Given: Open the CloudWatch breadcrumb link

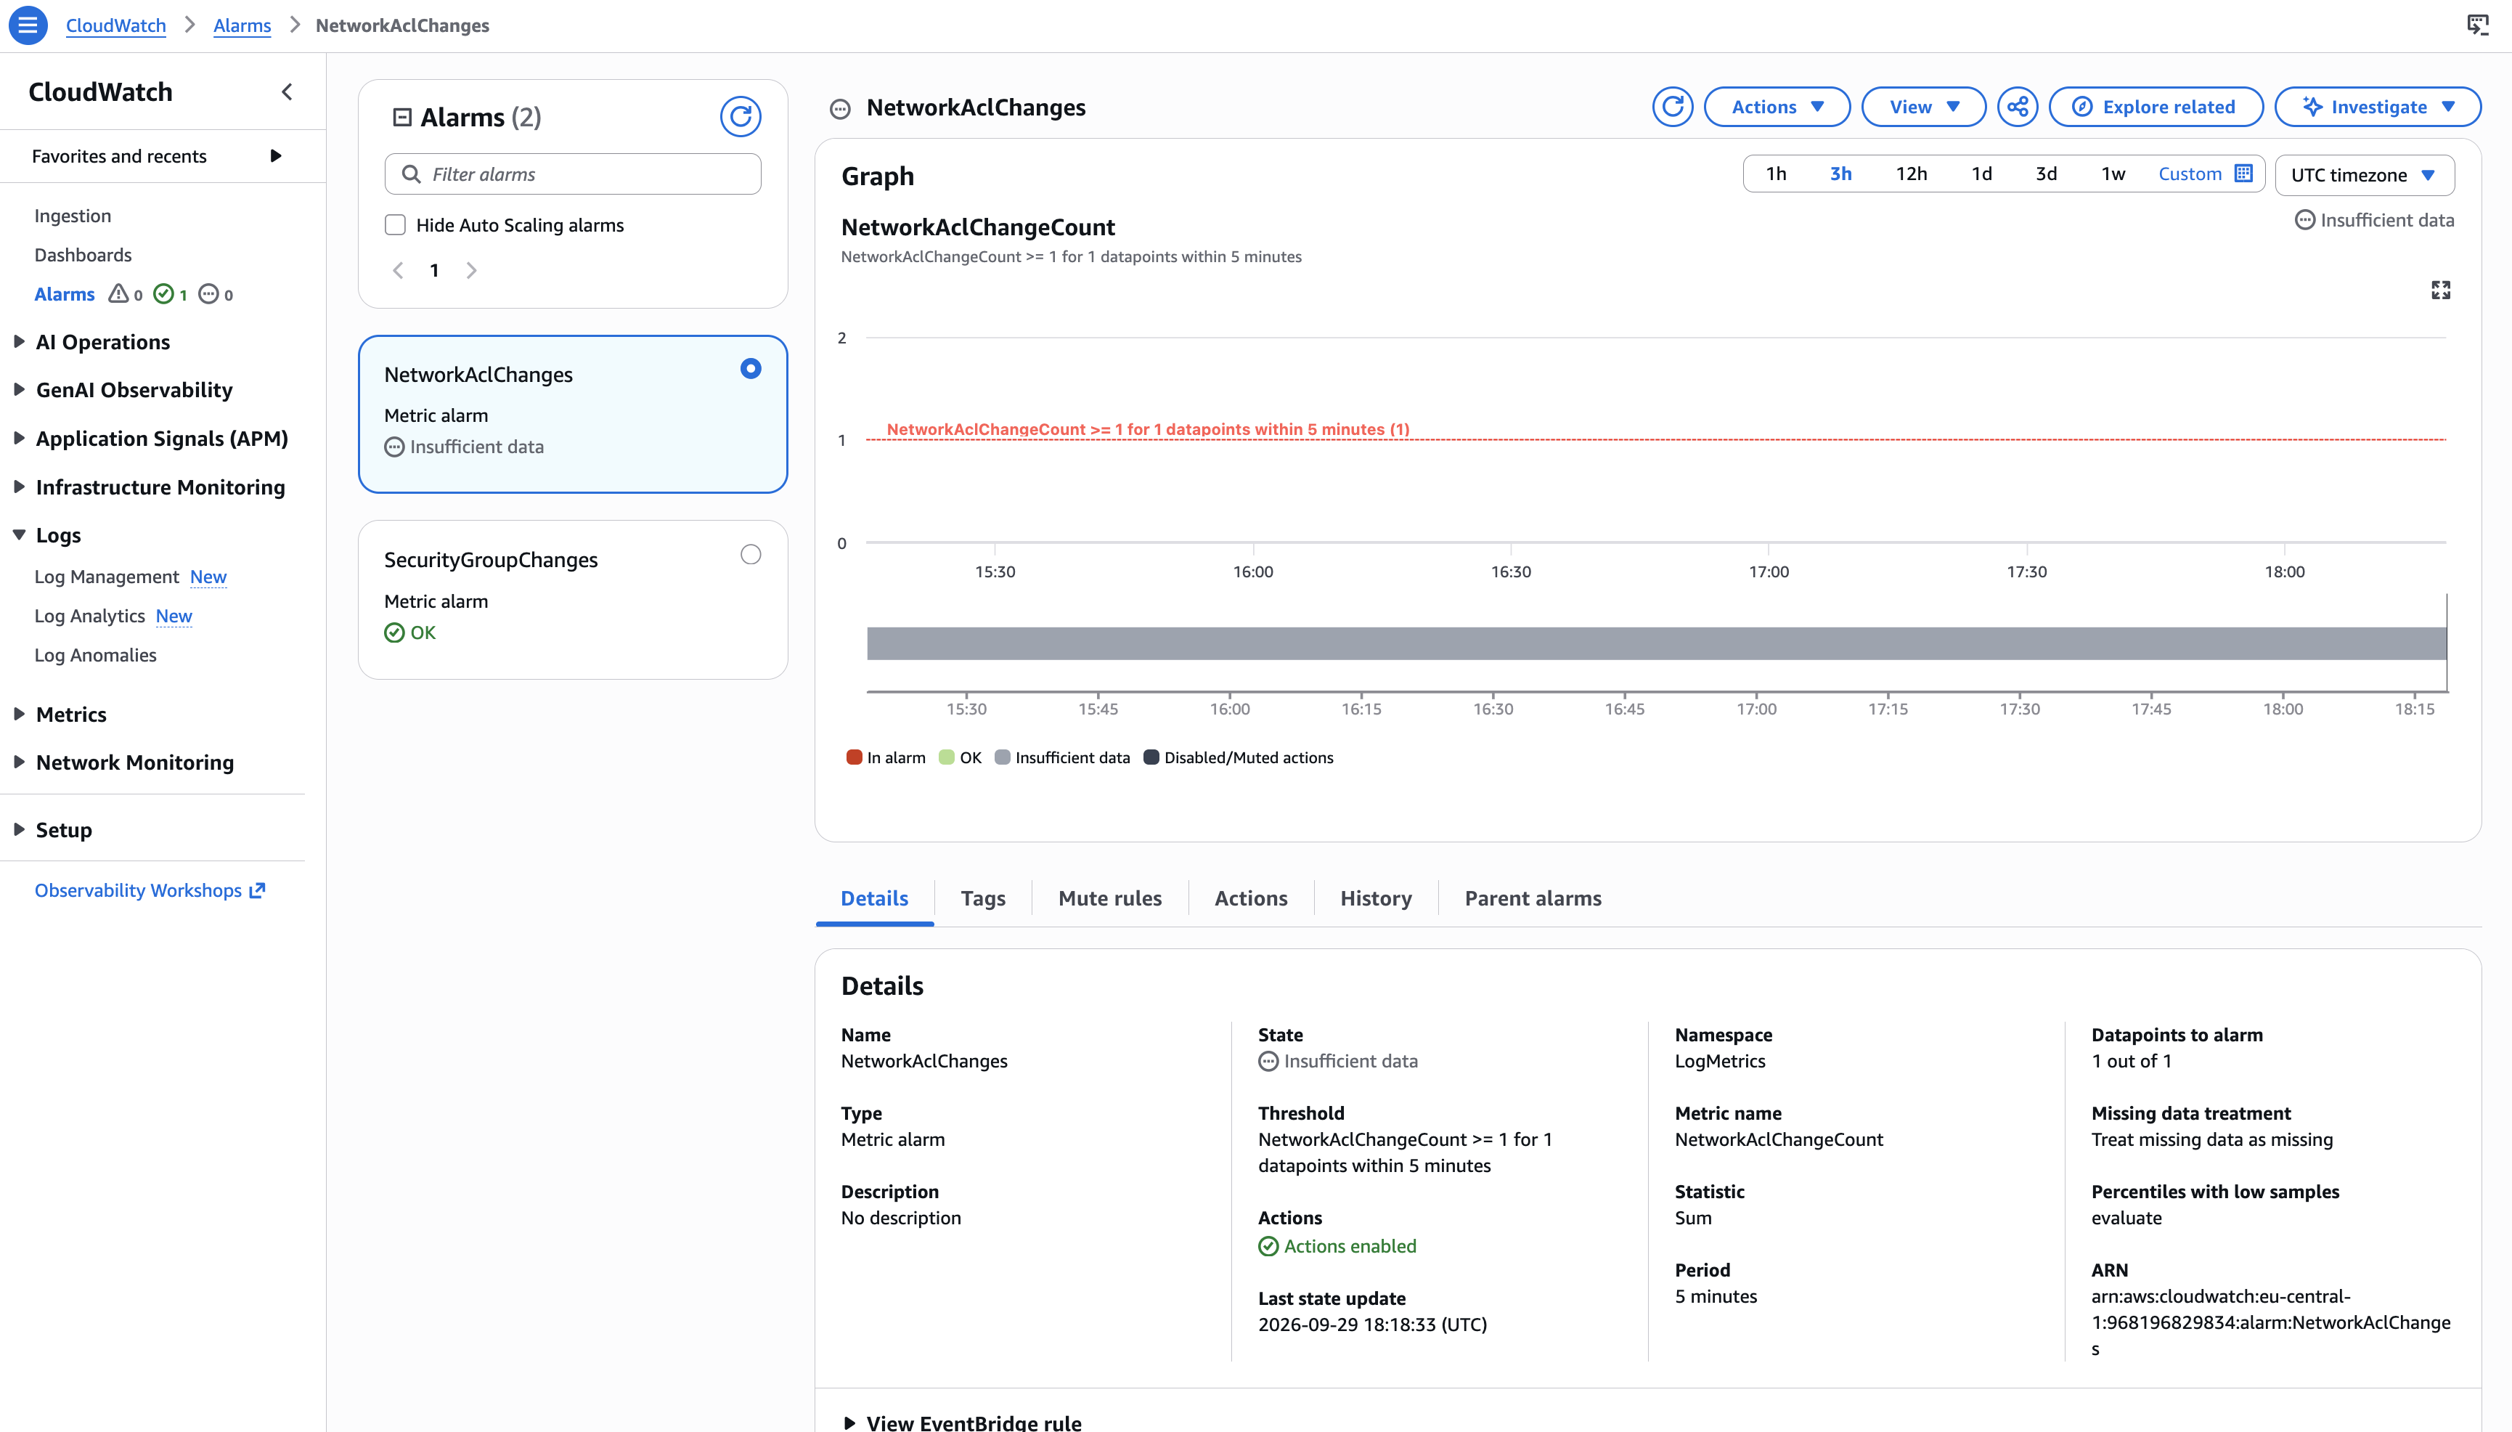Looking at the screenshot, I should (x=116, y=25).
